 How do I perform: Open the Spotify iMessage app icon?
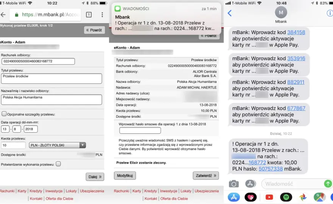point(286,197)
